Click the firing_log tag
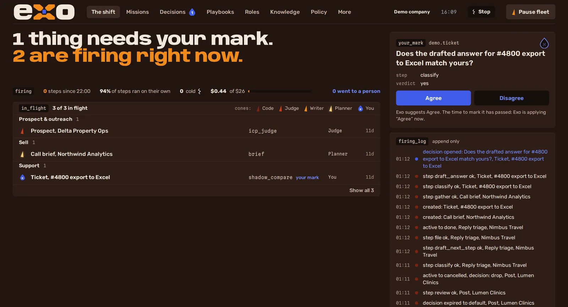The height and width of the screenshot is (307, 568). click(412, 141)
